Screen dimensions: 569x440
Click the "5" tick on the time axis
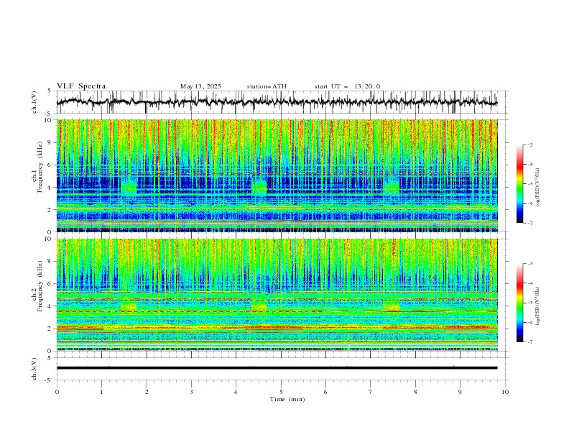[x=281, y=392]
